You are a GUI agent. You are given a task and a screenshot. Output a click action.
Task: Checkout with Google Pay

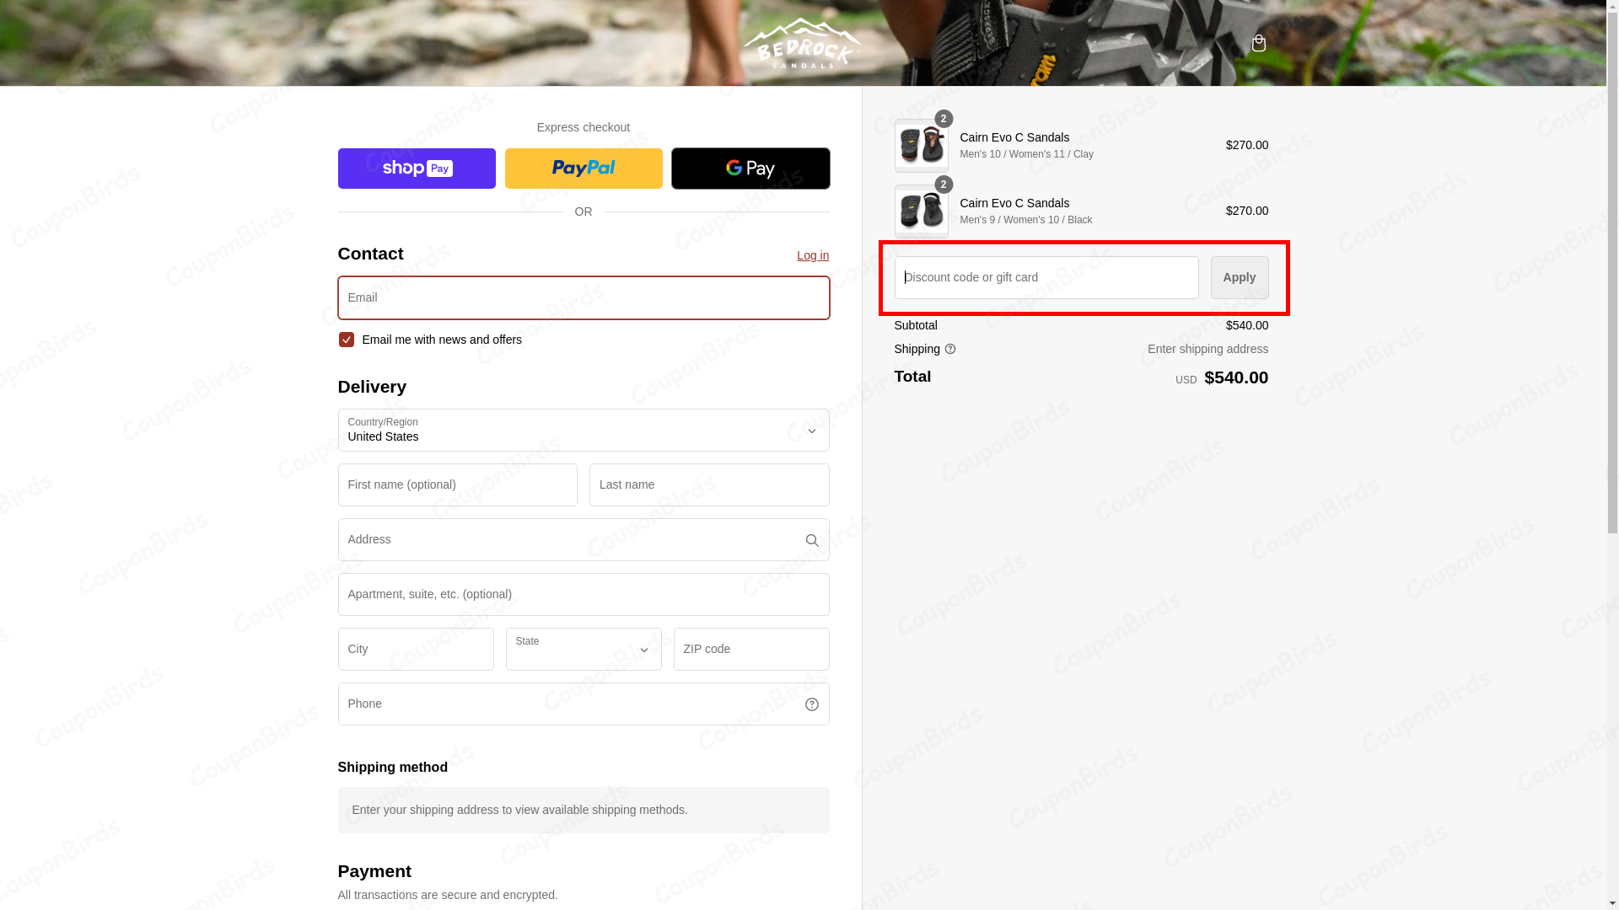750,168
